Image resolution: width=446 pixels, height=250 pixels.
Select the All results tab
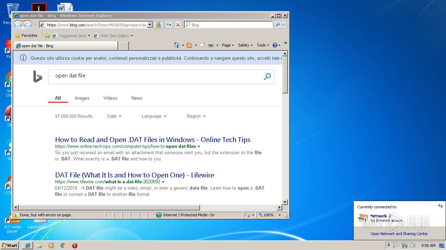coord(58,98)
